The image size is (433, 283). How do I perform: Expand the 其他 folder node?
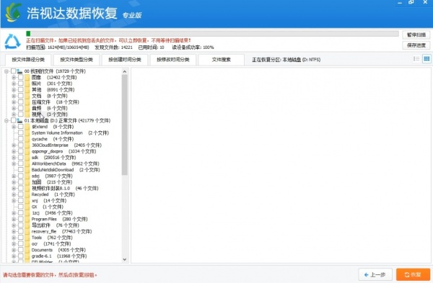[14, 89]
